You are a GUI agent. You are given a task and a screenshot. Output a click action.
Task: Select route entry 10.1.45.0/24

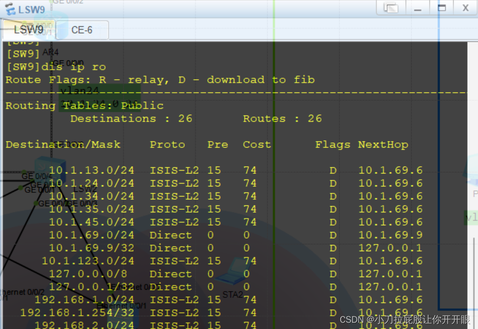(x=235, y=222)
